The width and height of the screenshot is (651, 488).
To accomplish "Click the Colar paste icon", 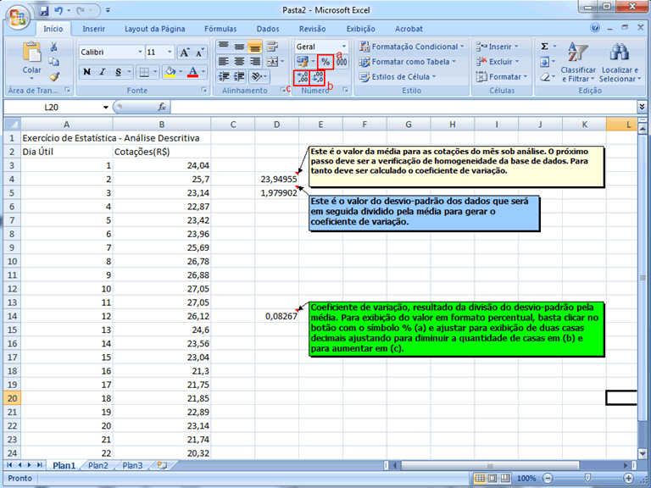I will tap(31, 55).
